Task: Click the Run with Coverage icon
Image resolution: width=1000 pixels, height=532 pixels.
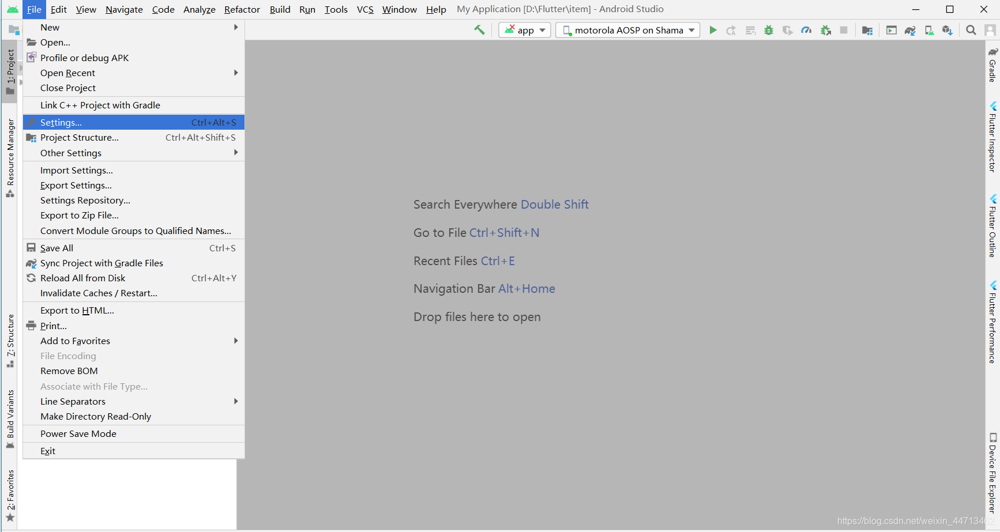Action: 787,30
